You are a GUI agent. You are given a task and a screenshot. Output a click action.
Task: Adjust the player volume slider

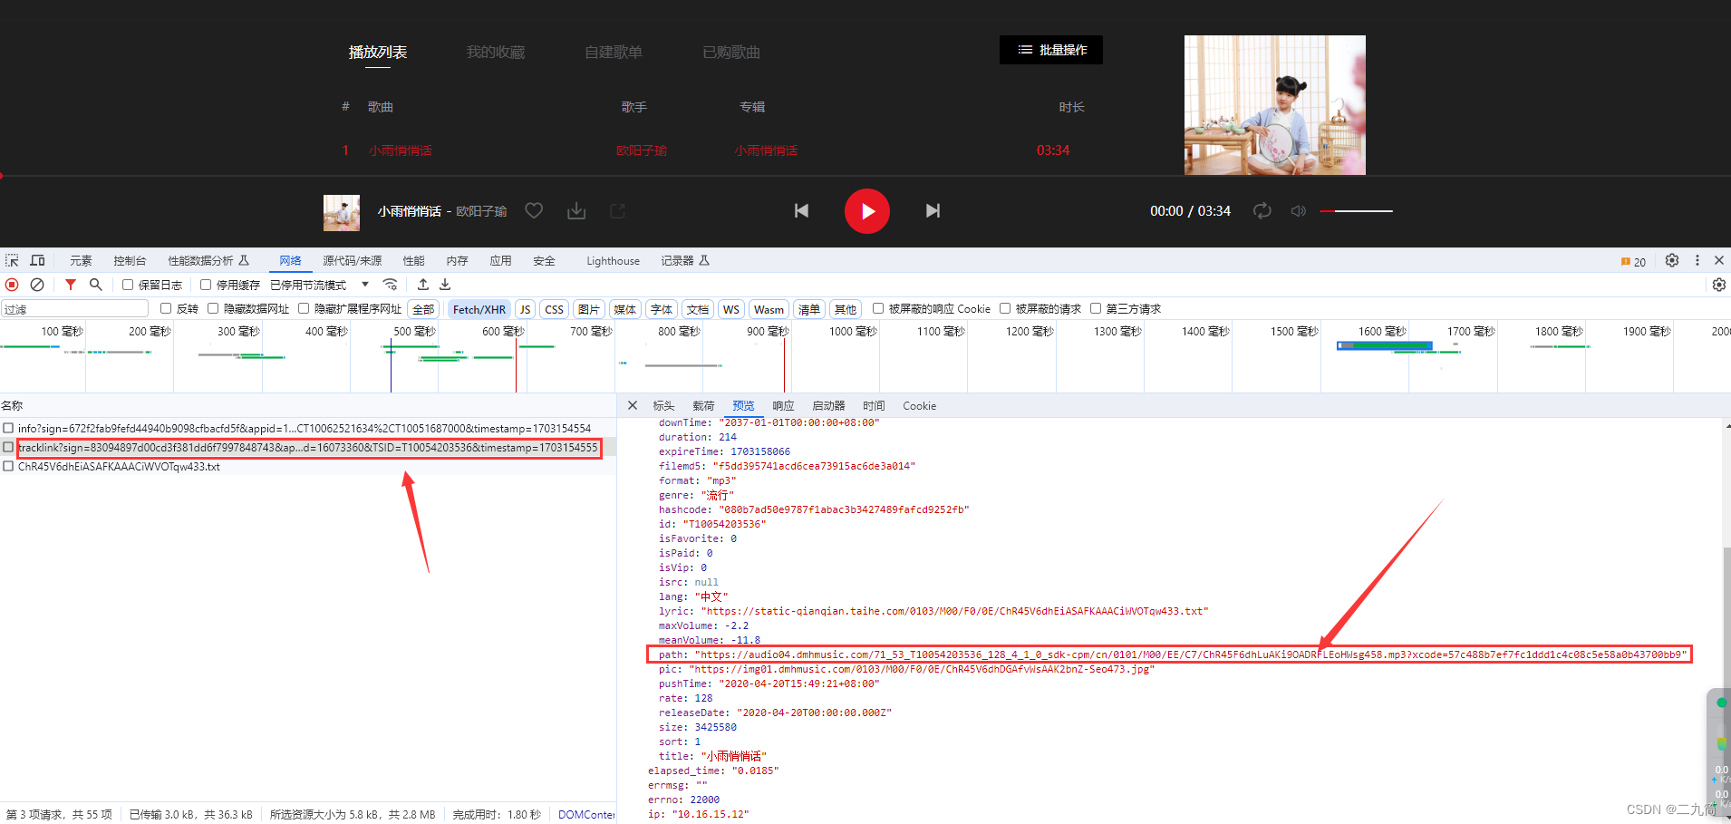click(x=1356, y=211)
